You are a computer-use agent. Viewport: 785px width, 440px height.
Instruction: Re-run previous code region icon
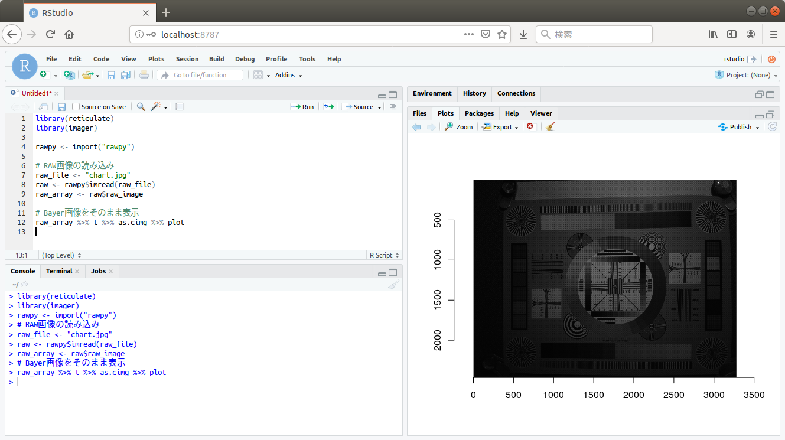point(328,107)
